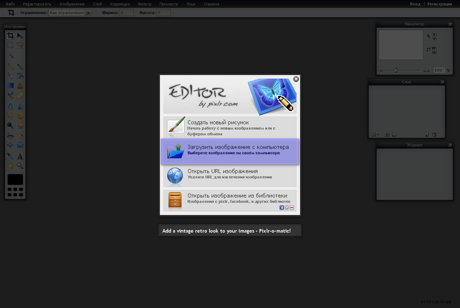Viewport: 460px width, 308px height.
Task: Click the Crop icon in the options bar
Action: (11, 13)
